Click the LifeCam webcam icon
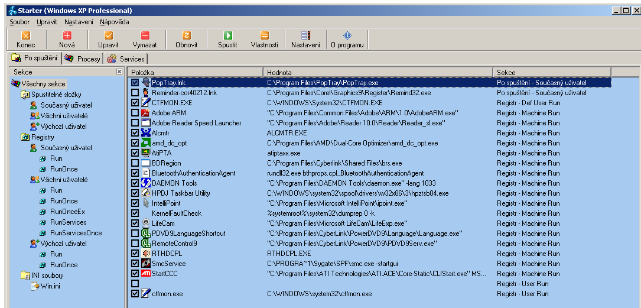 [x=145, y=223]
